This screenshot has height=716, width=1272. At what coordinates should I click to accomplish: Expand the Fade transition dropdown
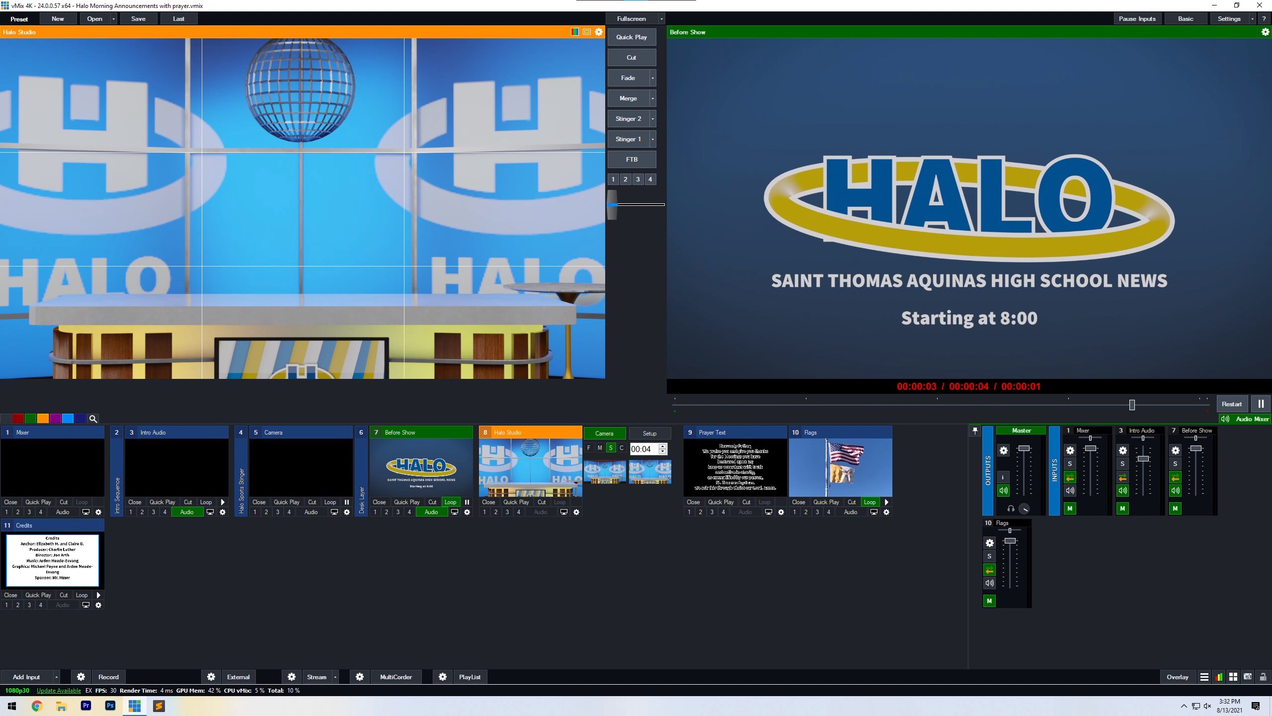coord(652,78)
